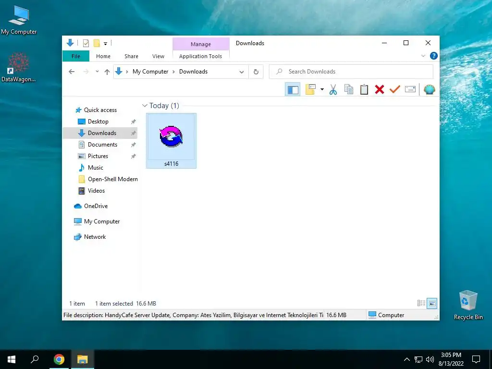Screen dimensions: 492x369
Task: Open the Windows Start menu
Action: 12,359
